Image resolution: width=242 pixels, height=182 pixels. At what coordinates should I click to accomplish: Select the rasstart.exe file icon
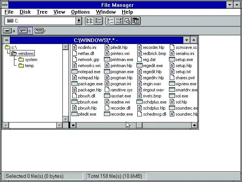point(107,96)
